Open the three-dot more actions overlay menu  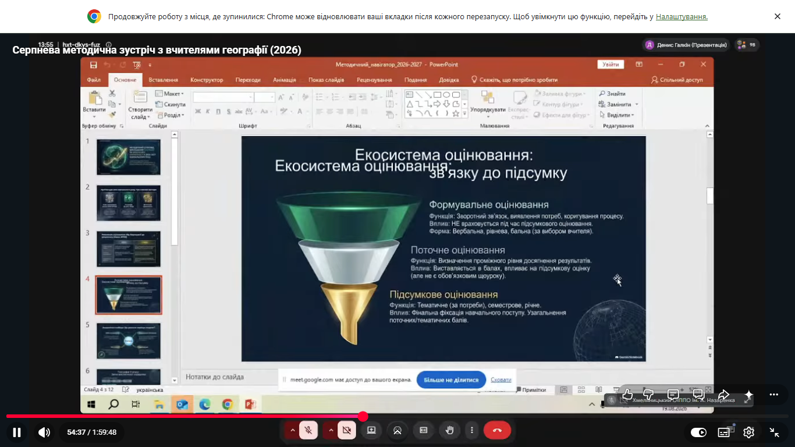pyautogui.click(x=773, y=395)
